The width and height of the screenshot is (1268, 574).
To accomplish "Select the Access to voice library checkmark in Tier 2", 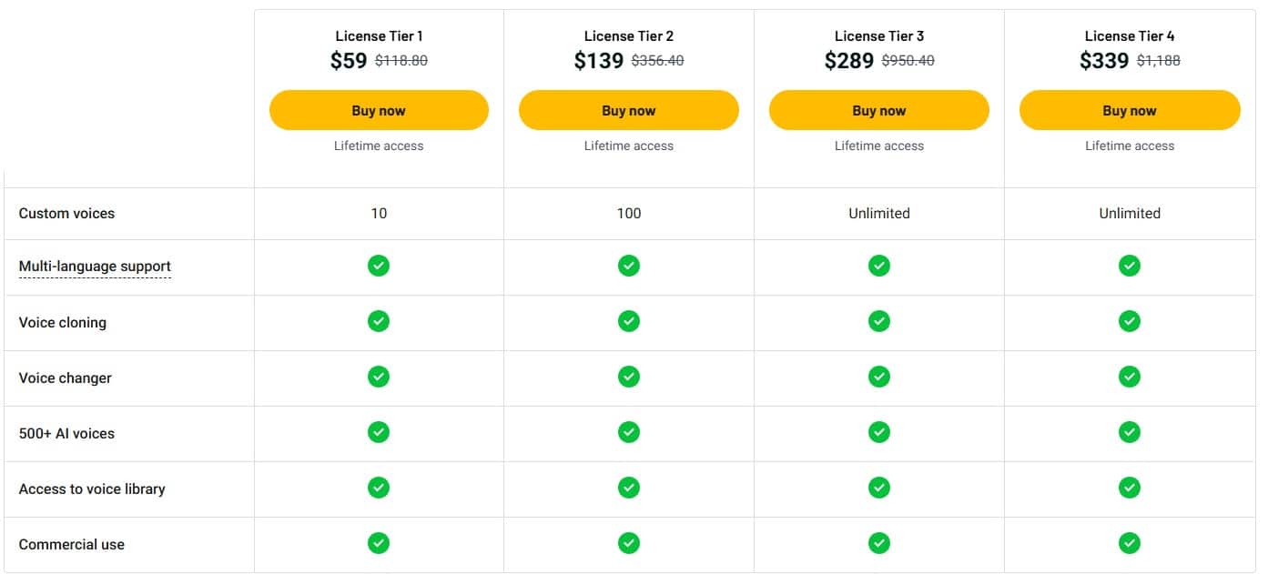I will coord(628,488).
